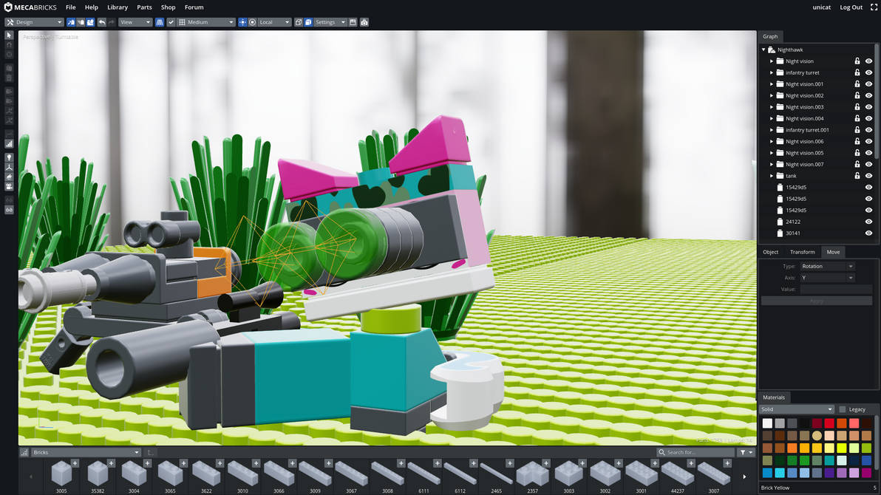Click the first blue snapping mode icon
881x495 pixels.
[x=71, y=22]
